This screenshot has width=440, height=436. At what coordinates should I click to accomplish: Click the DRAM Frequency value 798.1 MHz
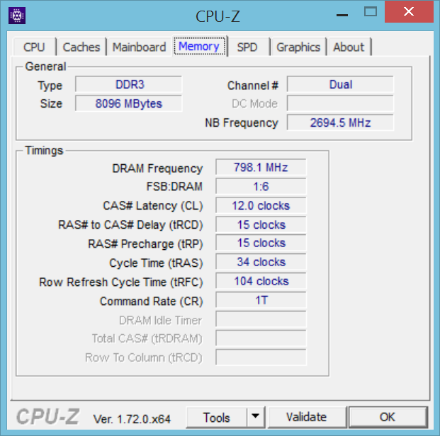click(261, 167)
